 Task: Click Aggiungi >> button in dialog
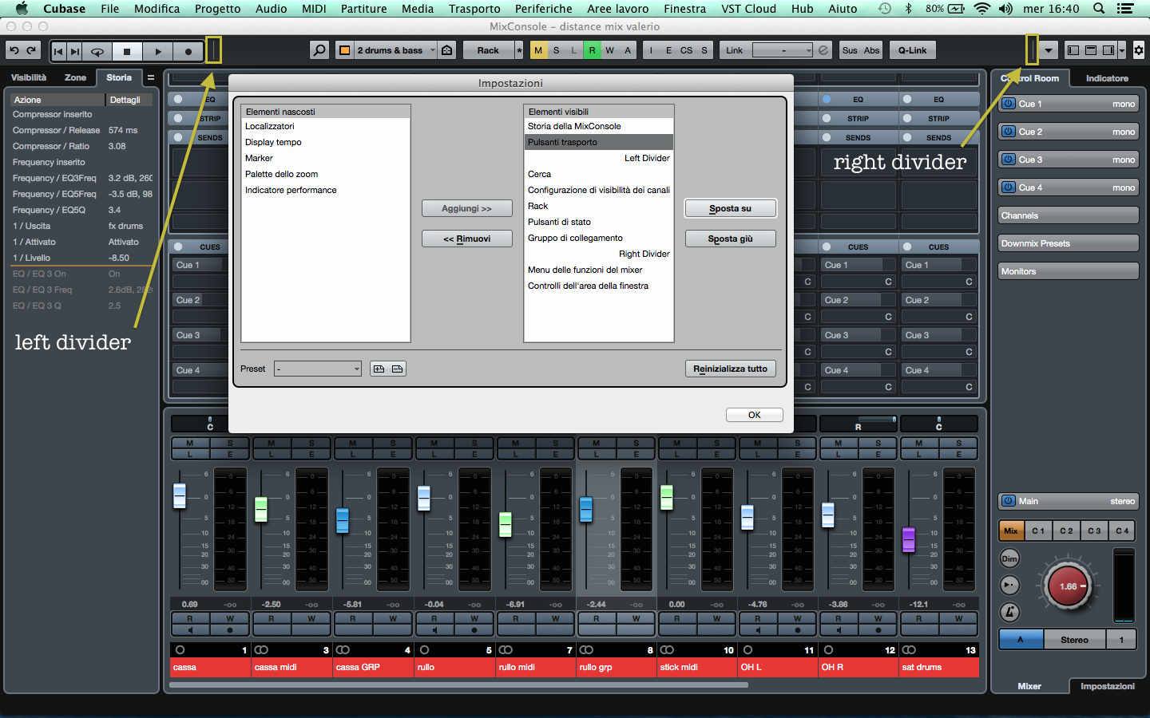click(x=467, y=208)
